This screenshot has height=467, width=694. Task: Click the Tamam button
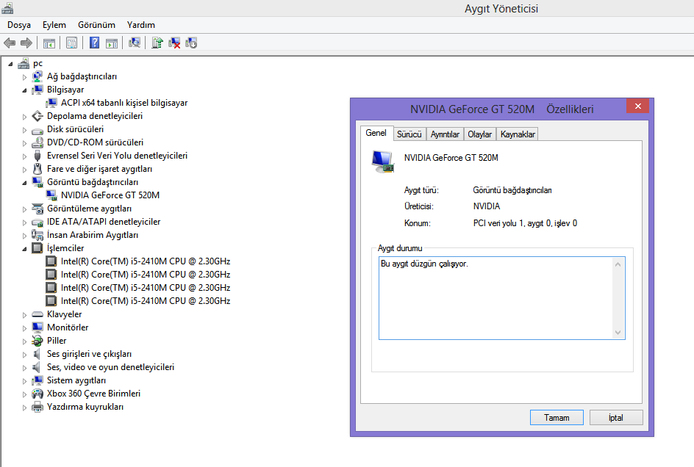557,418
